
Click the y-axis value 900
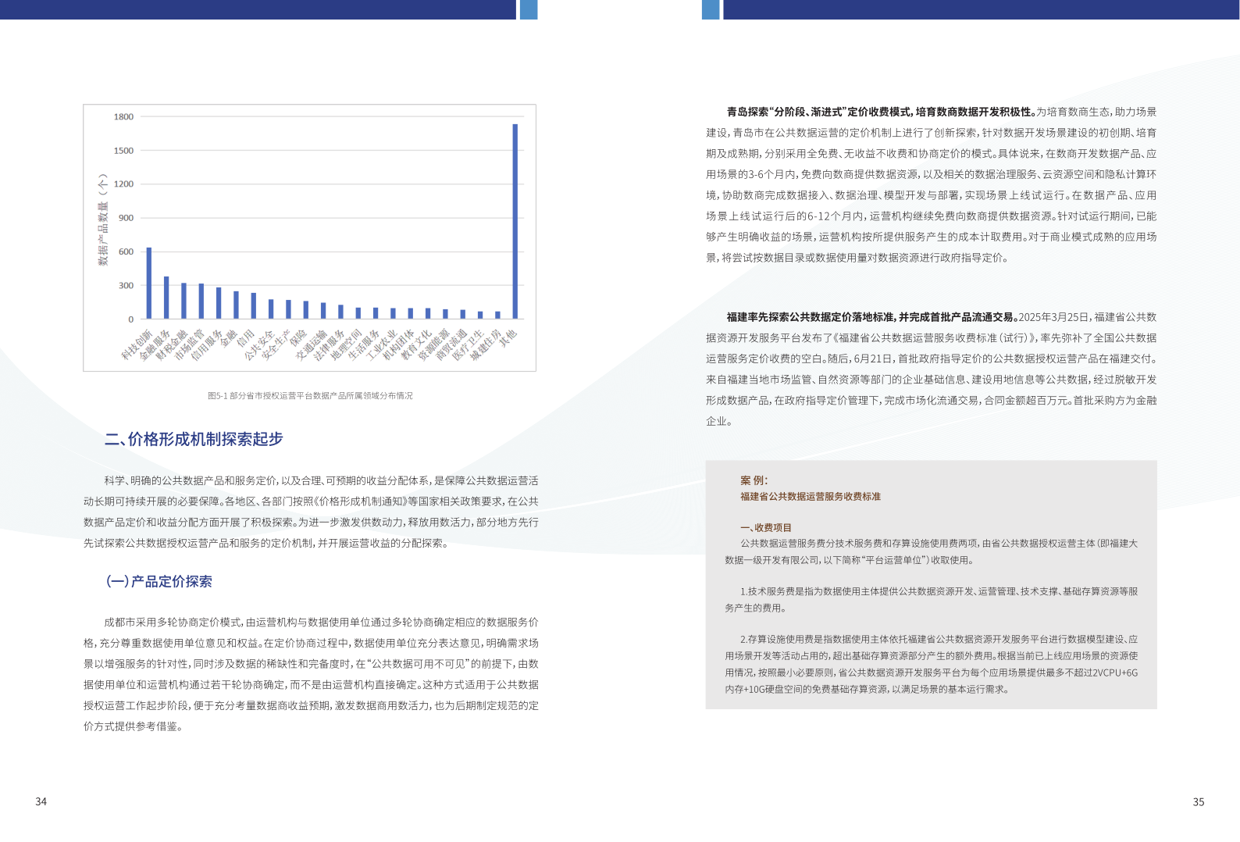pyautogui.click(x=126, y=218)
